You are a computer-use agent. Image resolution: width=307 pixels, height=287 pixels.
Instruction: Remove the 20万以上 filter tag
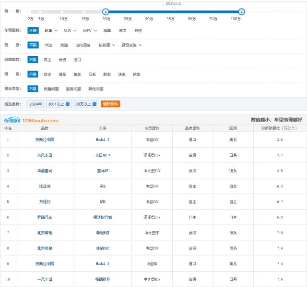(x=95, y=104)
